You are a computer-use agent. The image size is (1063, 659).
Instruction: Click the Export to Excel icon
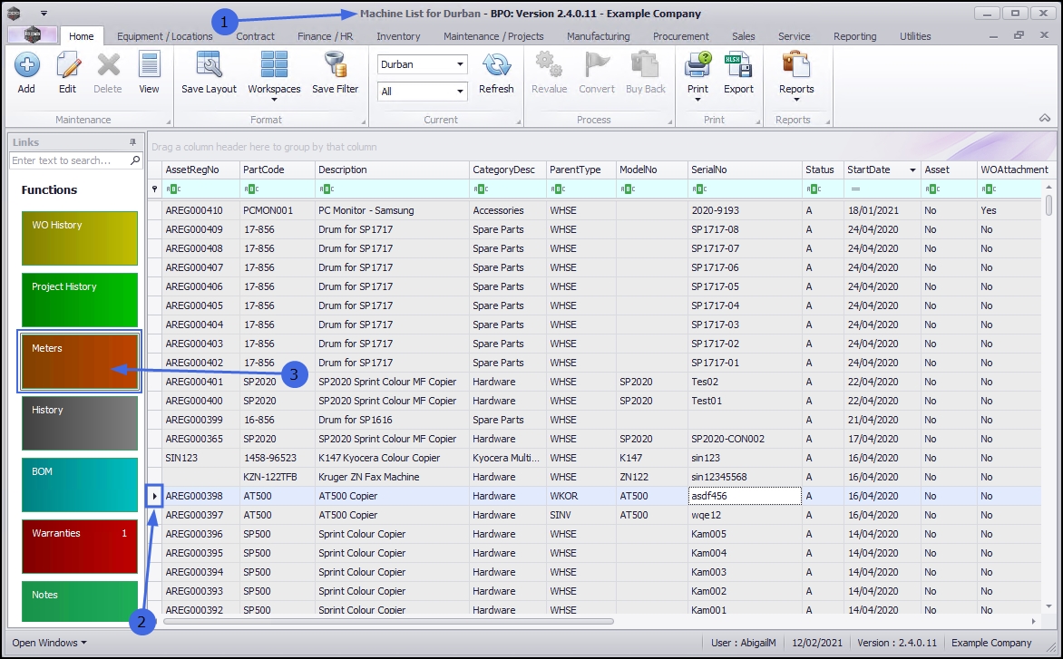pyautogui.click(x=738, y=65)
